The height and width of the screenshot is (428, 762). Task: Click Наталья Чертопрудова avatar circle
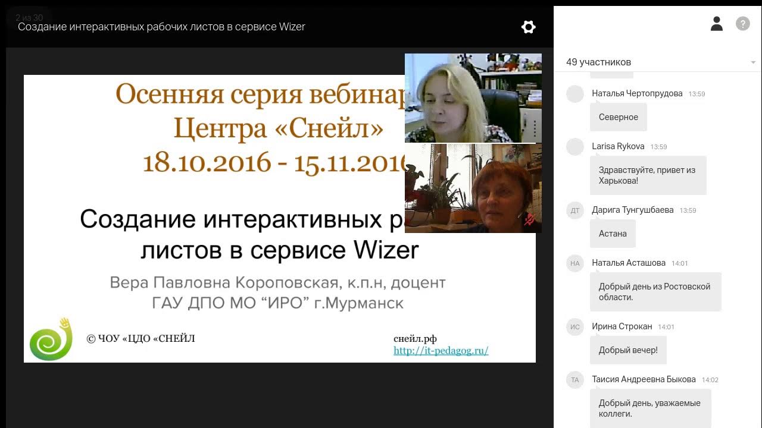click(x=575, y=94)
